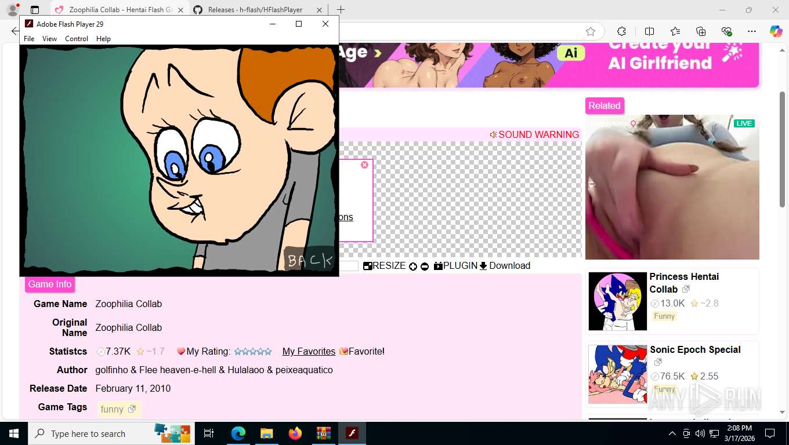Open the Copilot sidebar icon
The width and height of the screenshot is (789, 445).
776,31
